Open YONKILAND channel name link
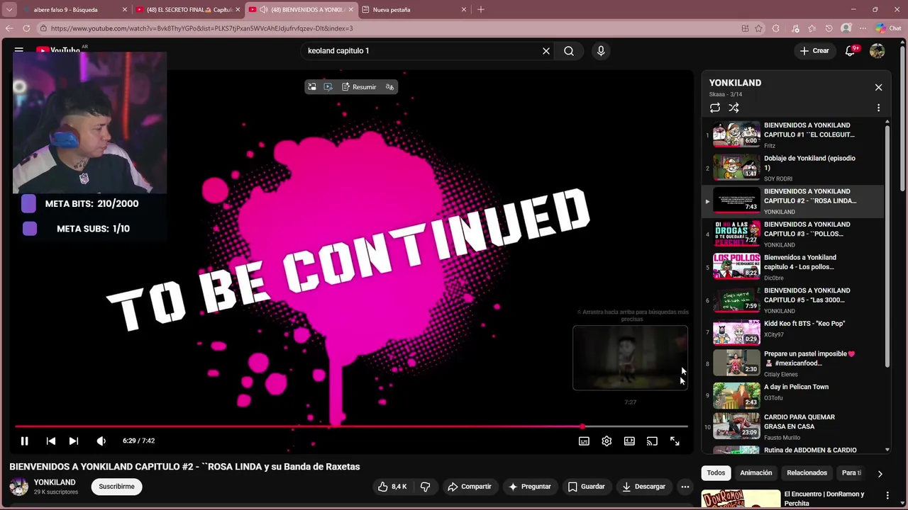This screenshot has width=908, height=510. [55, 482]
